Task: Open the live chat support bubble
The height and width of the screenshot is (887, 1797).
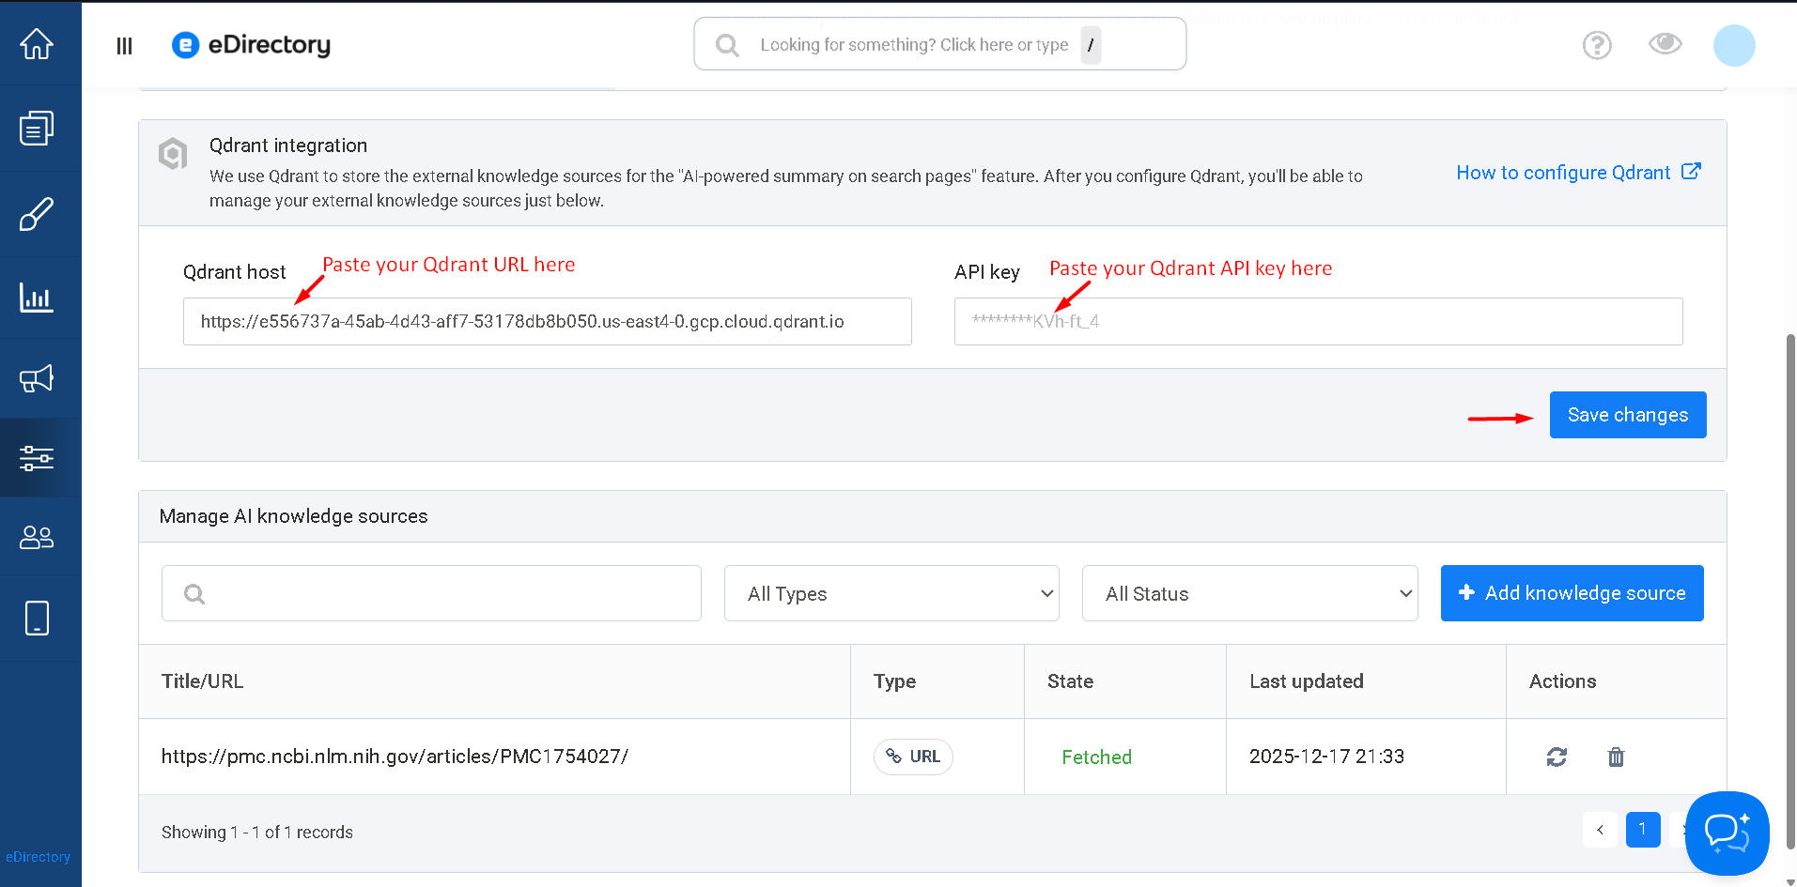Action: click(x=1727, y=833)
